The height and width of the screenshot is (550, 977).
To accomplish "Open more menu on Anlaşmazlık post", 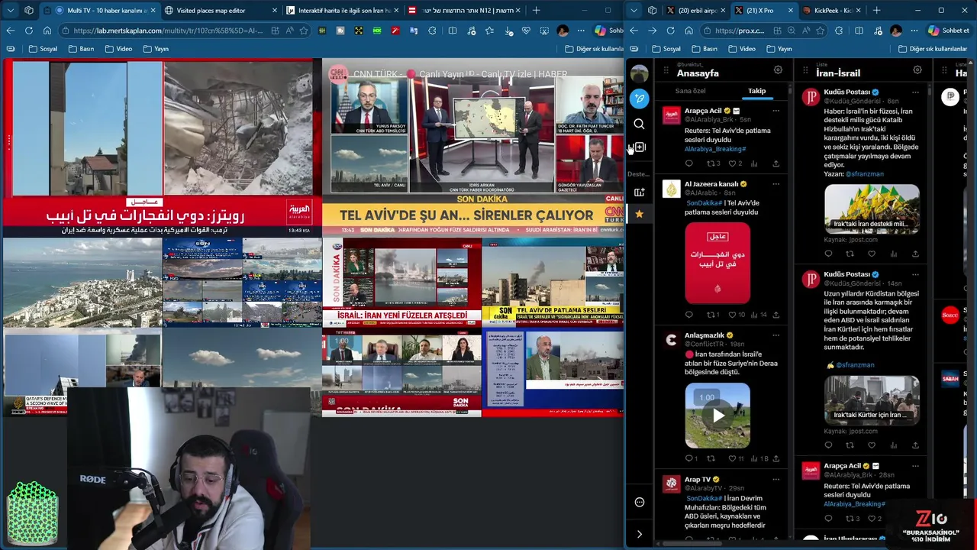I will [775, 335].
